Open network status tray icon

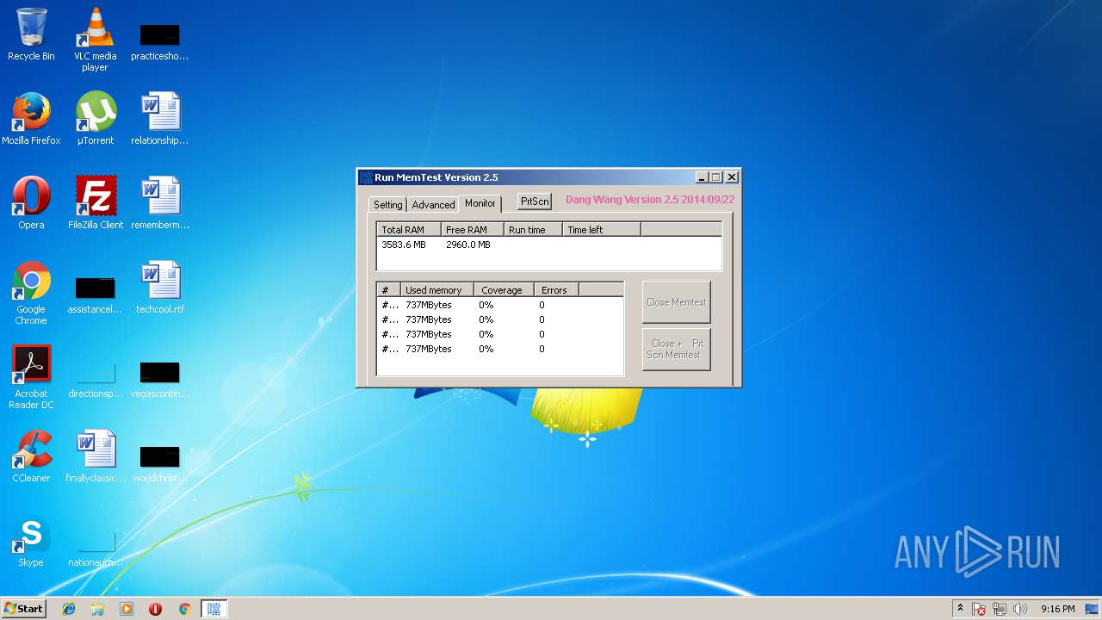(1000, 609)
